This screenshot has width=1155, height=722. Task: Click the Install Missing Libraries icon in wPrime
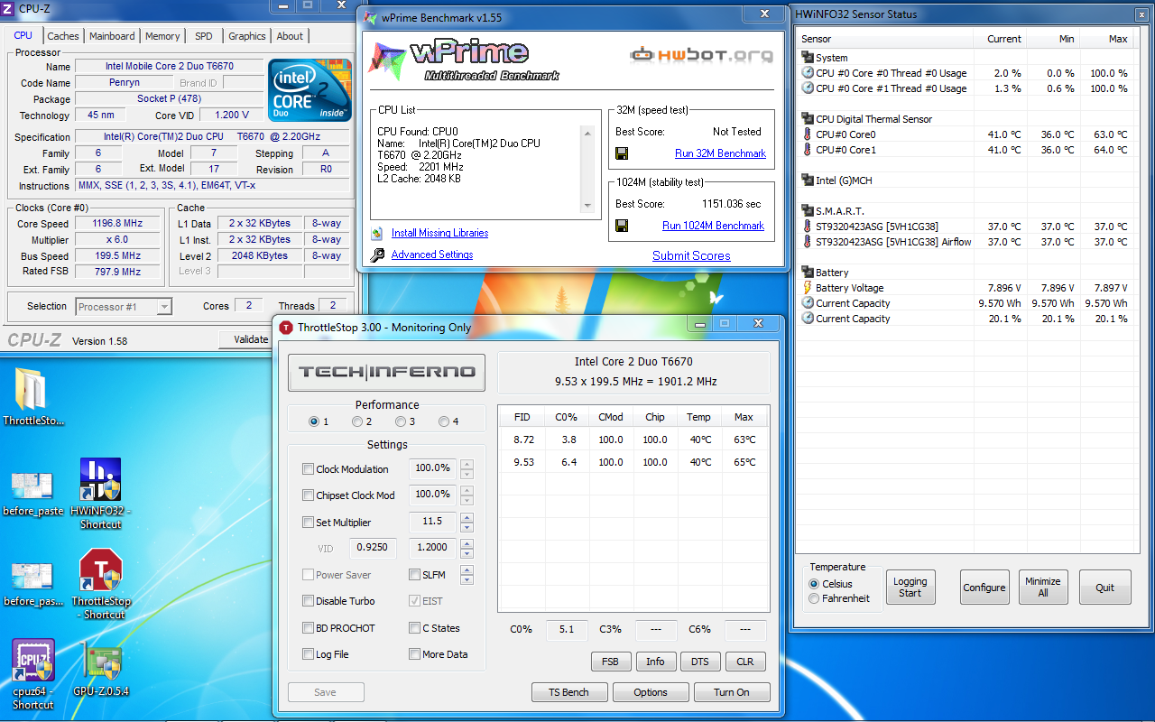tap(377, 233)
